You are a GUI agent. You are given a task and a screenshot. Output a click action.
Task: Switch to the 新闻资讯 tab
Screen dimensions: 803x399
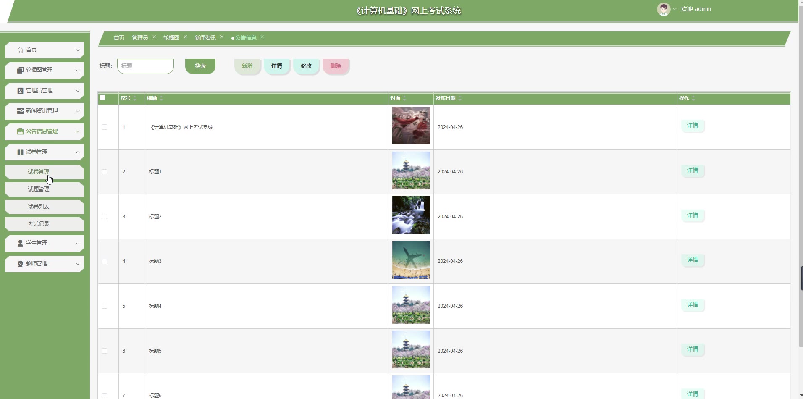[205, 38]
